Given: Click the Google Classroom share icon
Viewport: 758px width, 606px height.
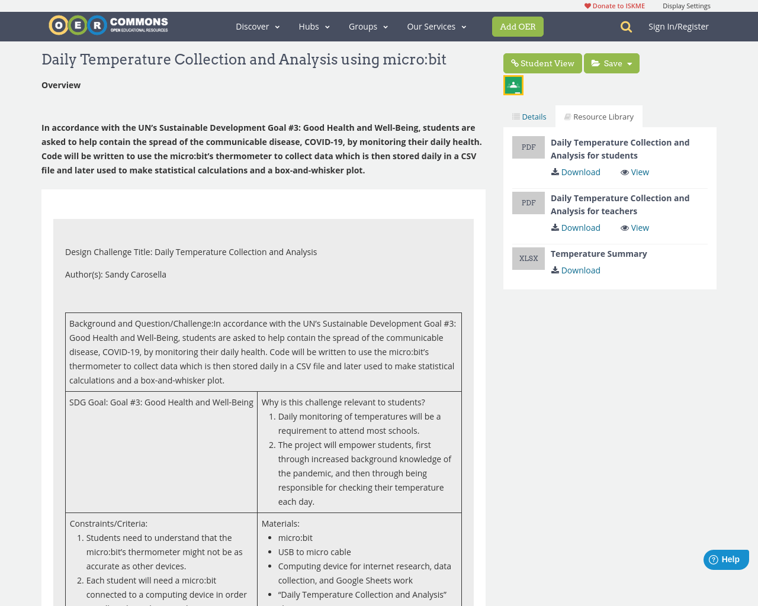Looking at the screenshot, I should pos(513,85).
